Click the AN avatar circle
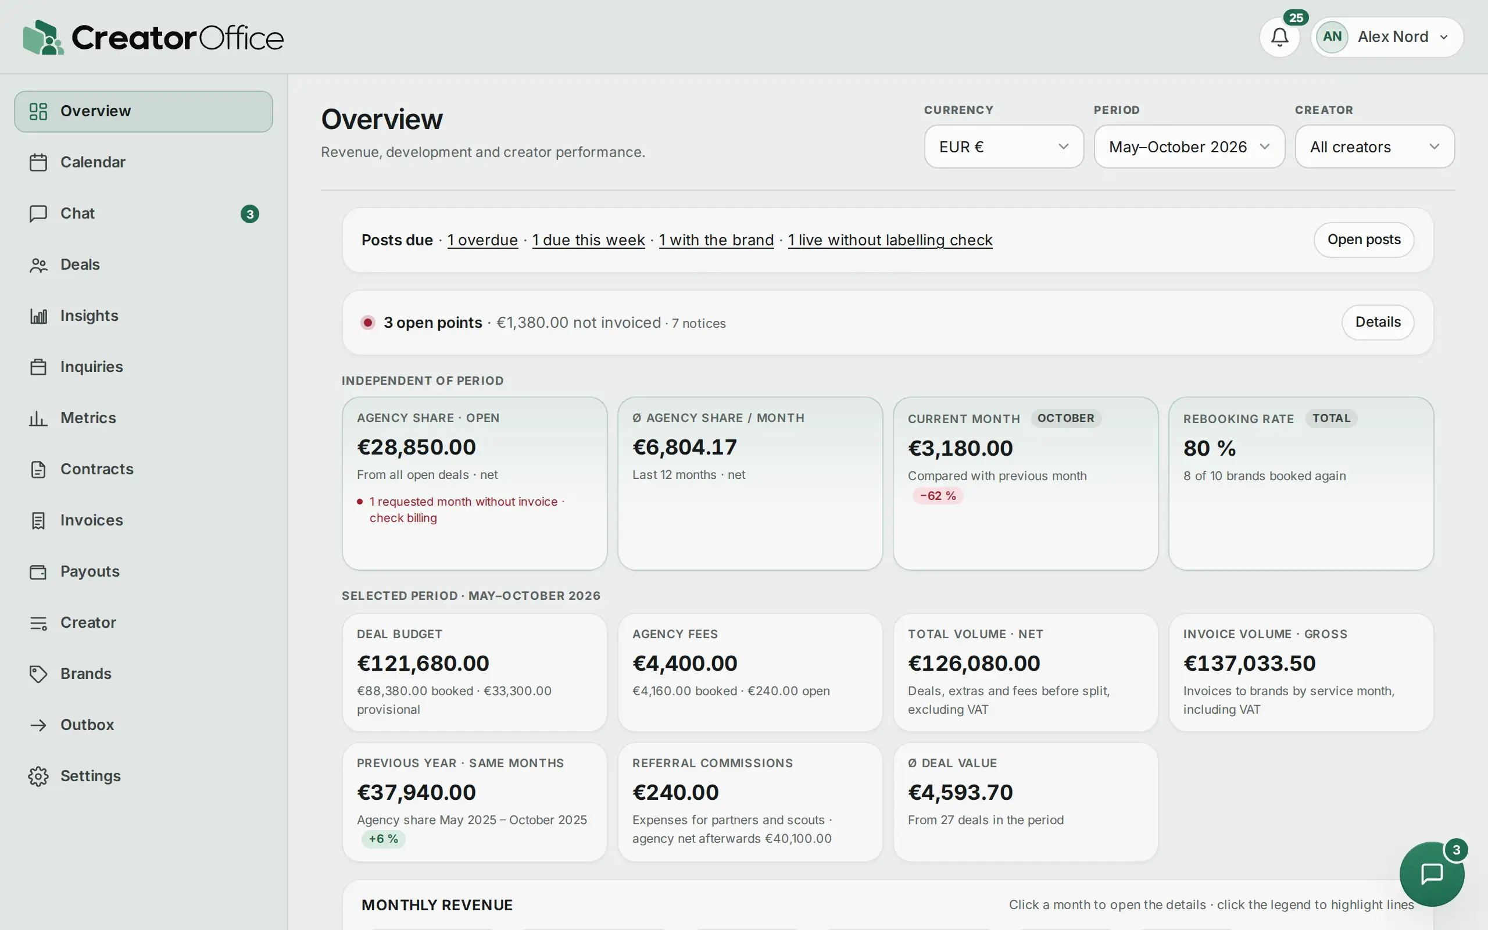 (1332, 37)
